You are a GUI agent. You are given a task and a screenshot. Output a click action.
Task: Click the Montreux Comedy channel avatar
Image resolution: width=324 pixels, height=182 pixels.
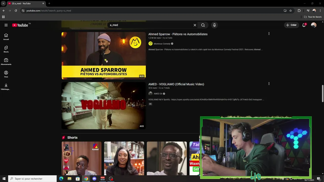[150, 43]
